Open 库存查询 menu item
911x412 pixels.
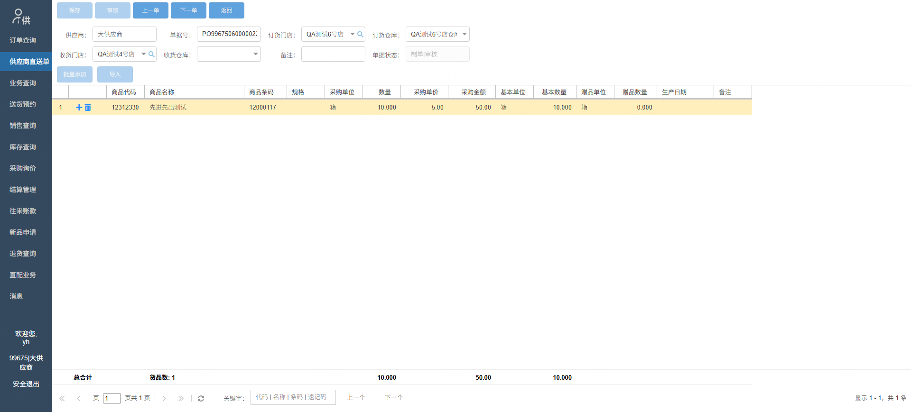coord(26,147)
